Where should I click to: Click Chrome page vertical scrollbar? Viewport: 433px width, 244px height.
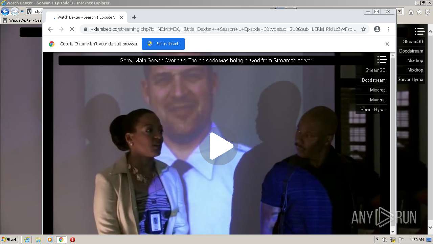click(x=393, y=142)
